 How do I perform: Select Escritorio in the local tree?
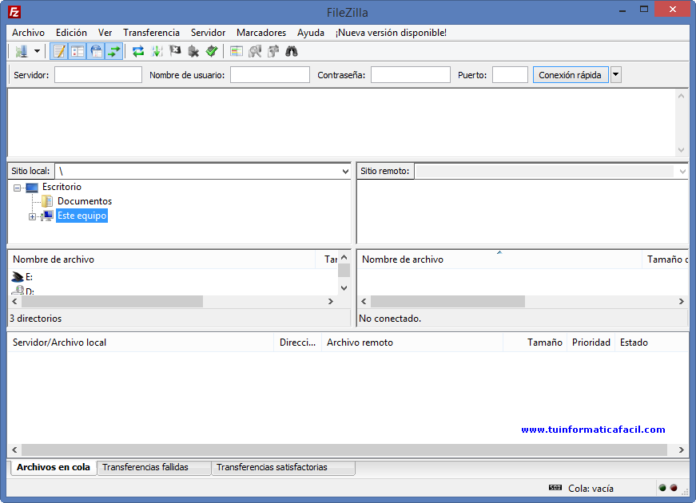tap(62, 187)
